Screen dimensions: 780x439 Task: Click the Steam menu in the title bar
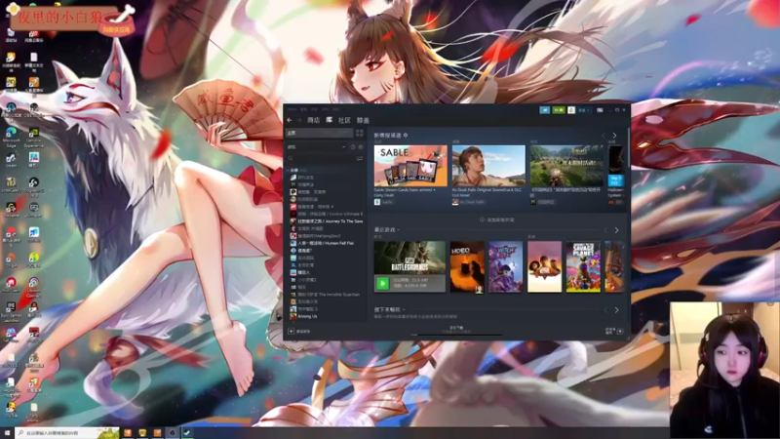coord(292,109)
